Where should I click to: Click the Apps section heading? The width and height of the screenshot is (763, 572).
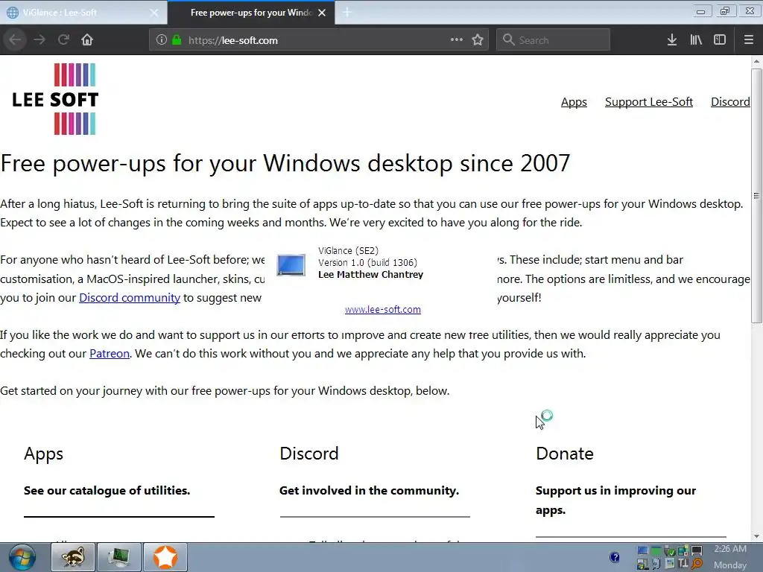(43, 454)
